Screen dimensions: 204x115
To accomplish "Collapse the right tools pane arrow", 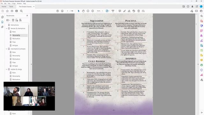I will pos(198,64).
